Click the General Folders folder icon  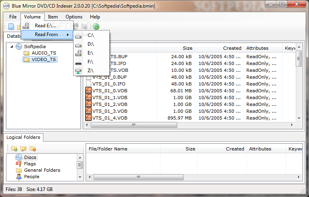[19, 170]
